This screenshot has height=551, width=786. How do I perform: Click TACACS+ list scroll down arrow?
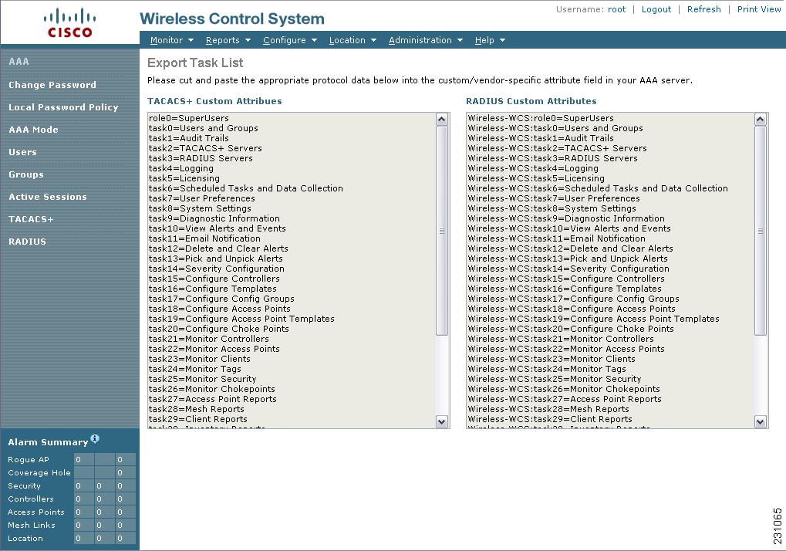click(442, 421)
